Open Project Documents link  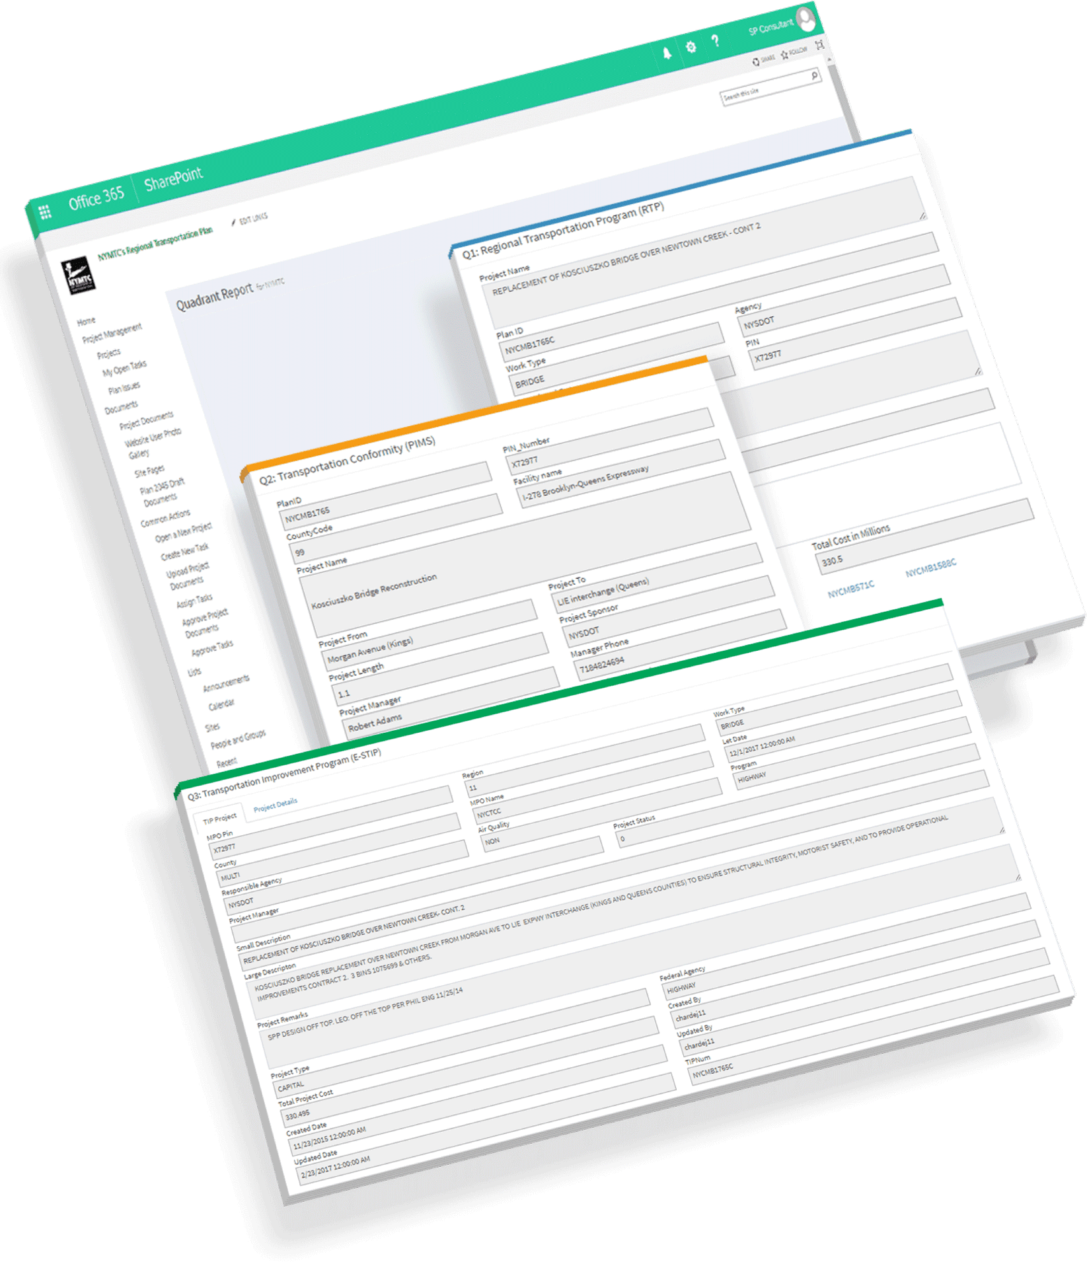pyautogui.click(x=147, y=420)
